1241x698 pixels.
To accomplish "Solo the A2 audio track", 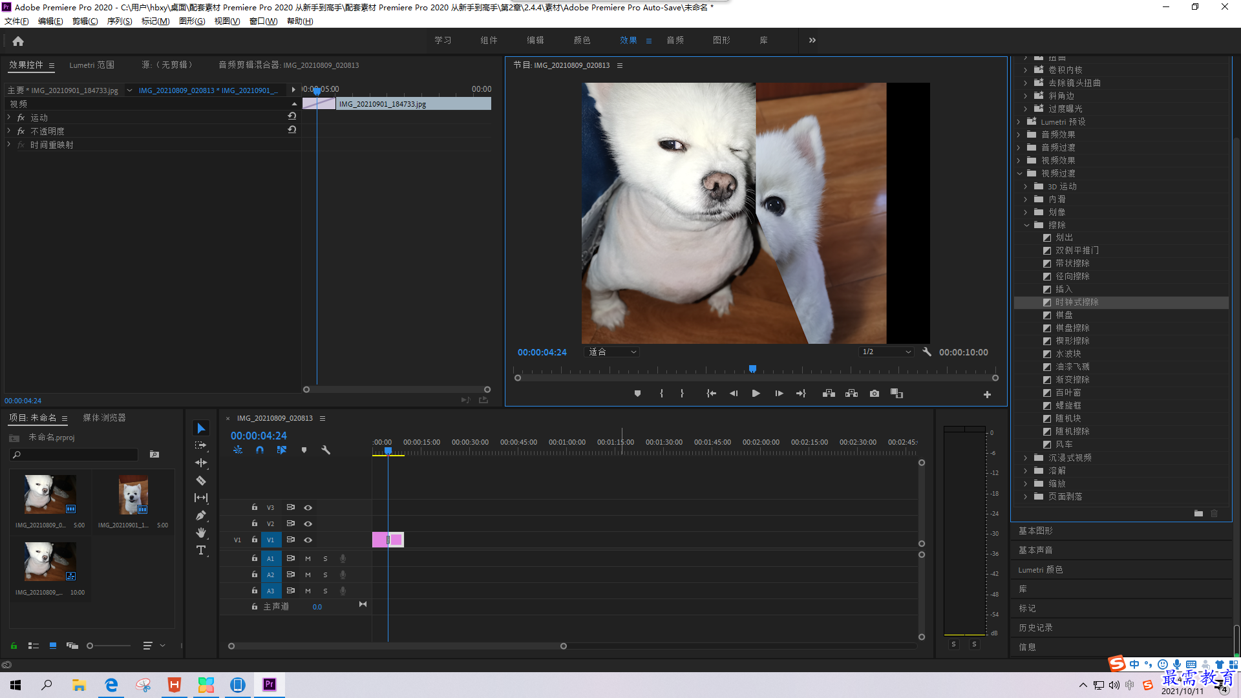I will pyautogui.click(x=325, y=575).
